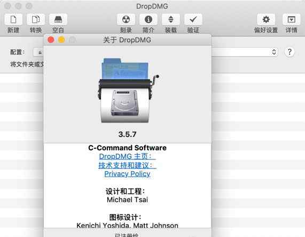This screenshot has height=237, width=305.
Task: Open the 简介 (Info) toolbar icon
Action: tap(148, 19)
